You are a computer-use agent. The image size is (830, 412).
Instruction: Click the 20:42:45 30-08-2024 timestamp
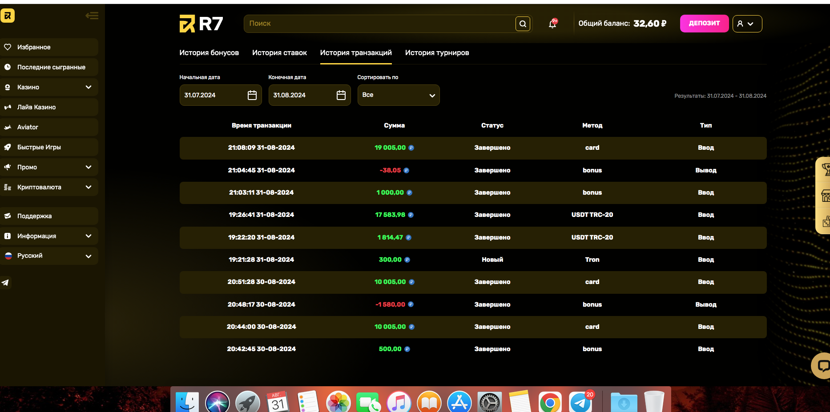click(x=262, y=349)
